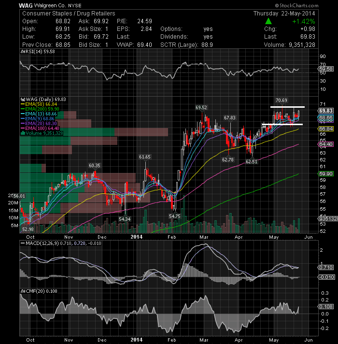
Task: Click the Open value 68.82
Action: [x=63, y=21]
